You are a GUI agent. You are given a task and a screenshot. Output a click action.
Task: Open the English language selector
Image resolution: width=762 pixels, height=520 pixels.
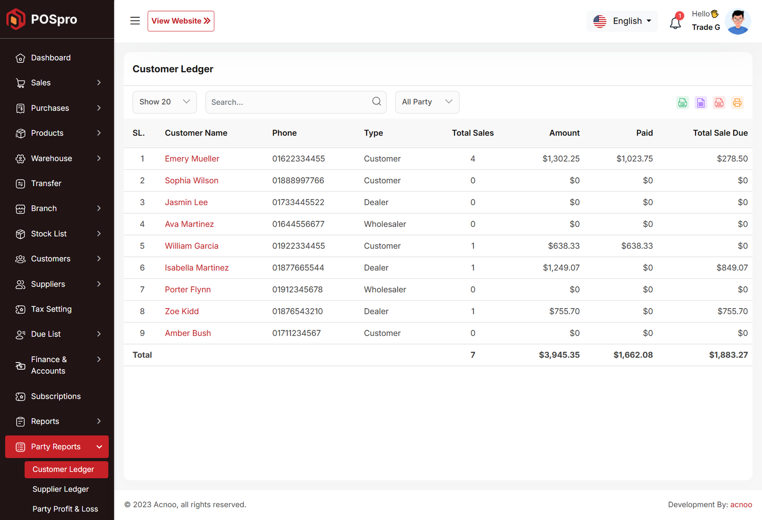click(622, 21)
